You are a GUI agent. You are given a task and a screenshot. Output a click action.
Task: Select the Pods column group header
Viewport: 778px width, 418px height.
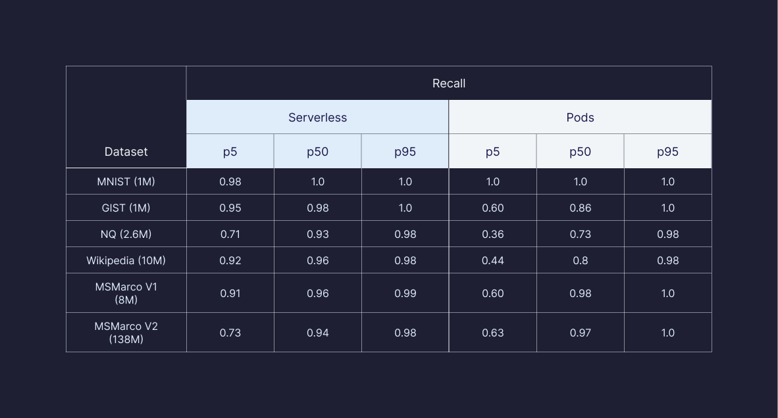pyautogui.click(x=580, y=118)
